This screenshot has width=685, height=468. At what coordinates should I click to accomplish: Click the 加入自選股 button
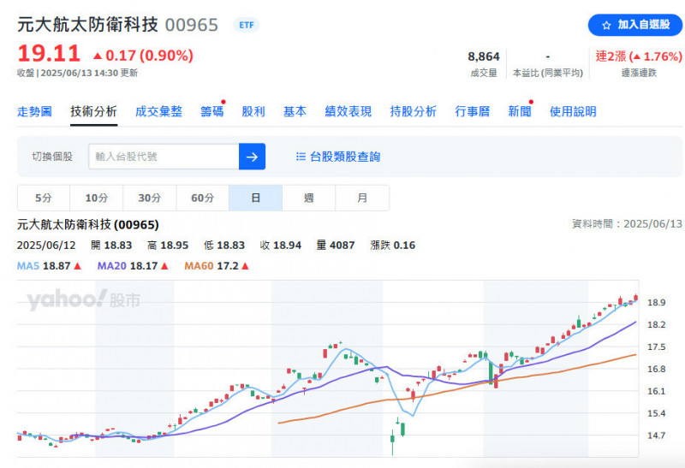coord(634,25)
